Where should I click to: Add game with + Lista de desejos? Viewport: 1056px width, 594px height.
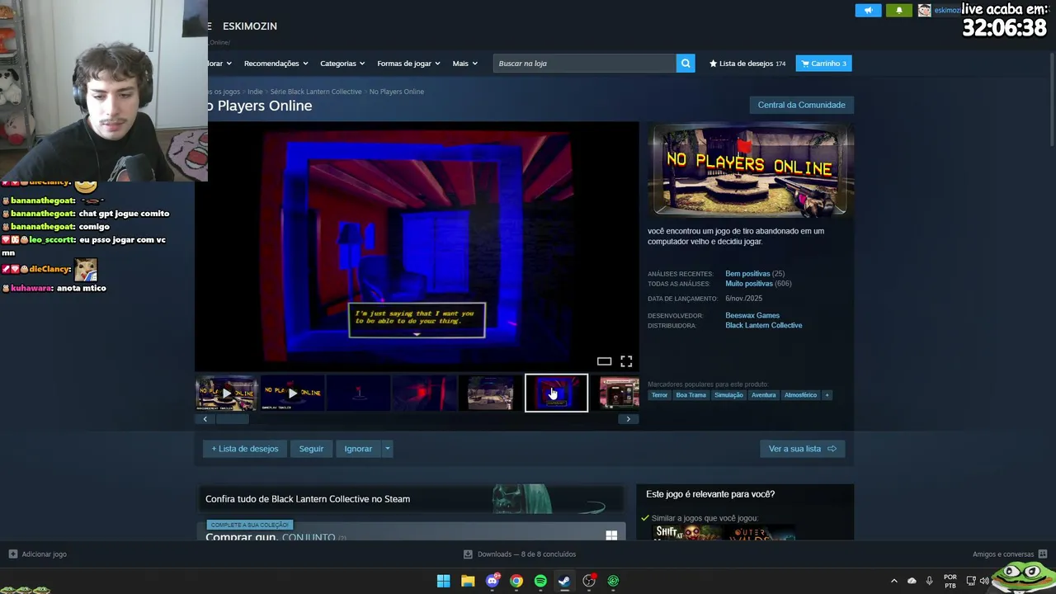click(245, 449)
